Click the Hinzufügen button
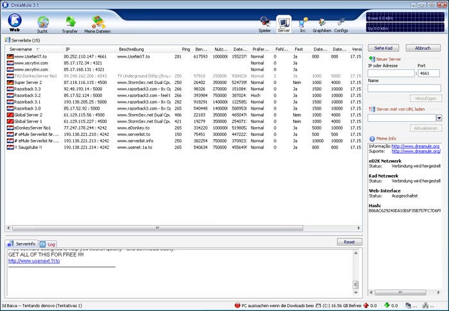This screenshot has height=311, width=449. point(426,99)
